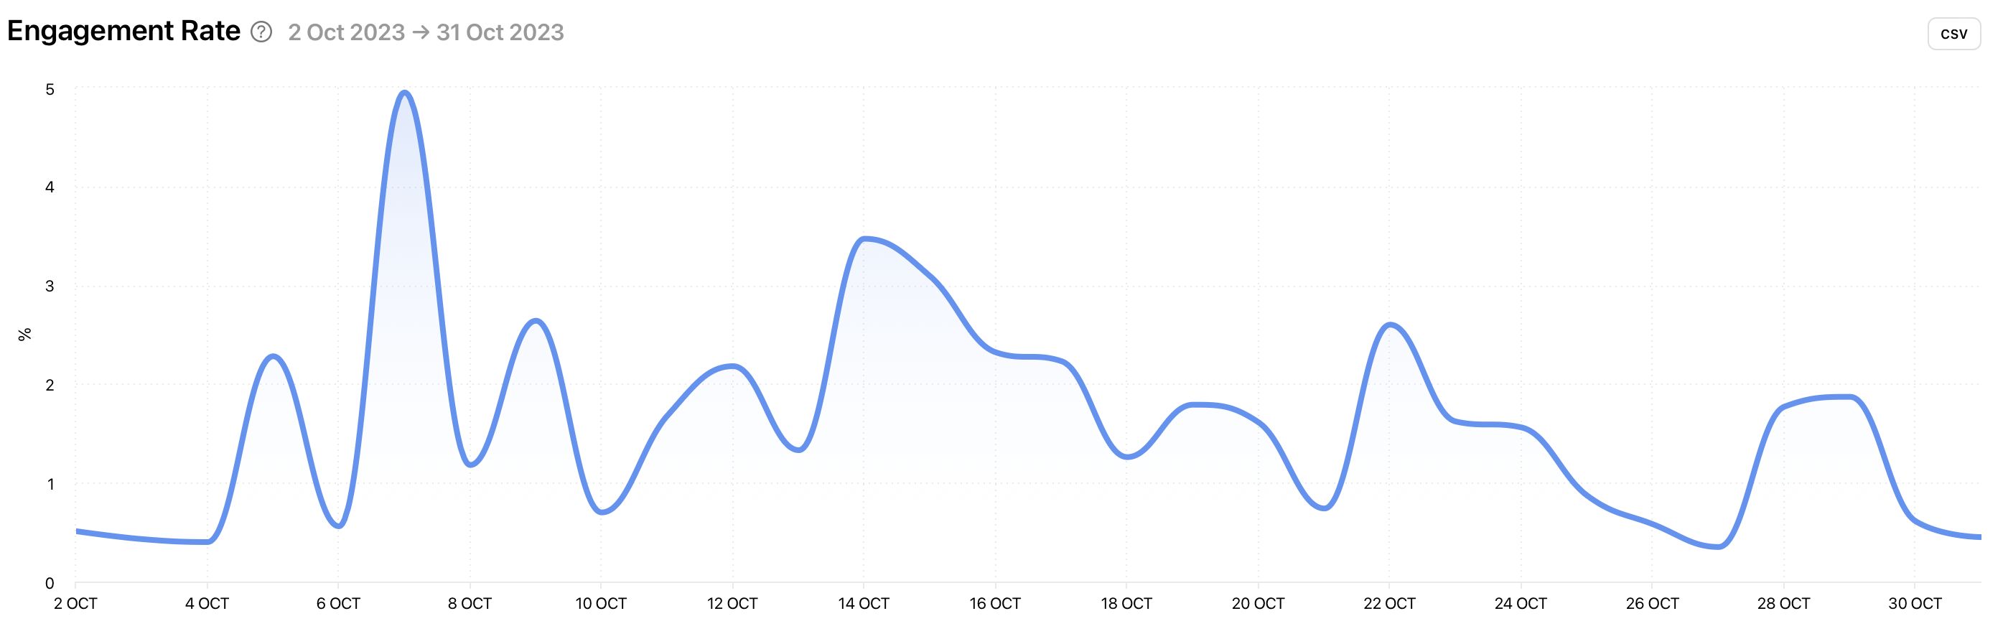The image size is (2003, 639).
Task: Click the line peak at 22 Oct
Action: tap(1389, 324)
